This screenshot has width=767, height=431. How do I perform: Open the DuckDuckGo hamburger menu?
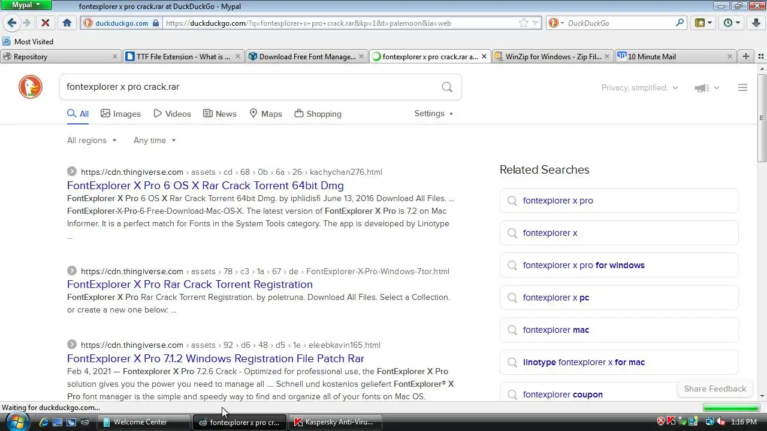(x=742, y=87)
